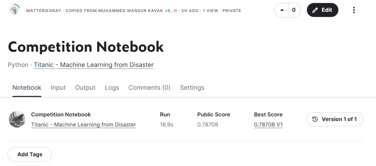Click the 1 VIEW count text

point(210,11)
